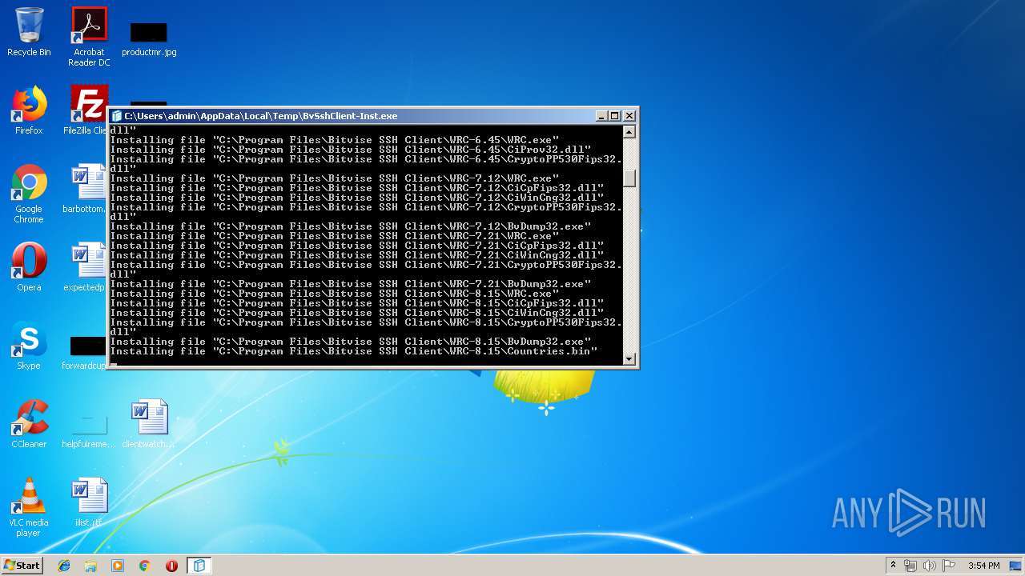Screen dimensions: 1025x576
Task: Open the Recycle Bin desktop icon
Action: [29, 32]
